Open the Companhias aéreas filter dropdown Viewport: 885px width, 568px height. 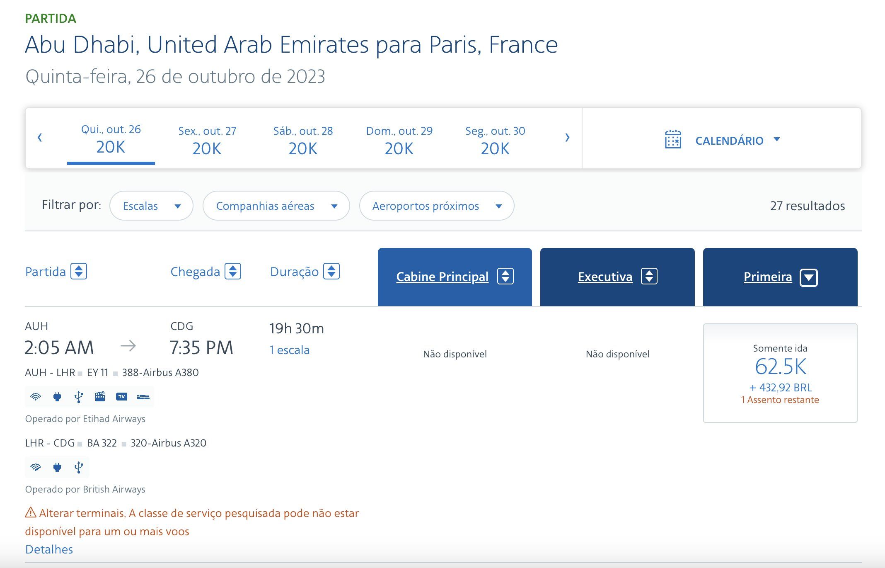276,206
